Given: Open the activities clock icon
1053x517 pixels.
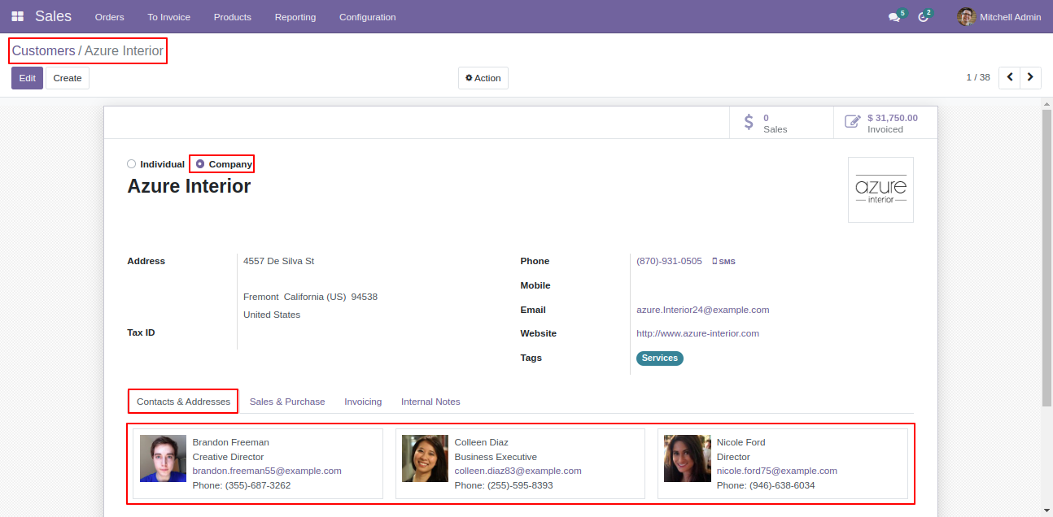Looking at the screenshot, I should point(923,17).
